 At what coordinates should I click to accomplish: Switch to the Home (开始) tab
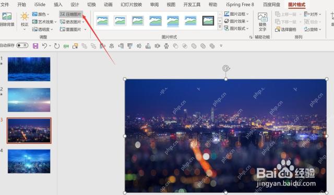(x=21, y=5)
